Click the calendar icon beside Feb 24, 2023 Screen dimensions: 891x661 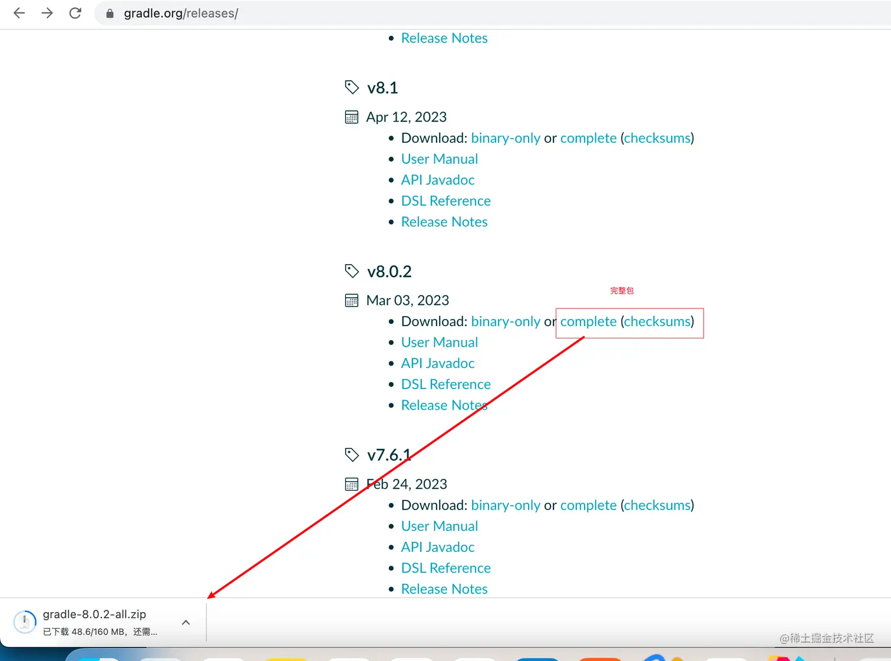click(x=352, y=484)
